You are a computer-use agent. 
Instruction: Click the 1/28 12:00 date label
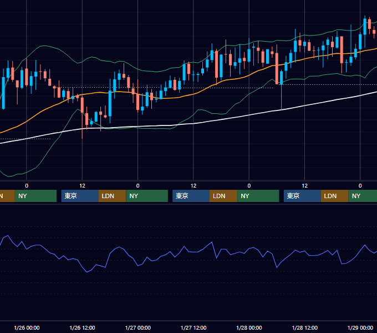304,327
